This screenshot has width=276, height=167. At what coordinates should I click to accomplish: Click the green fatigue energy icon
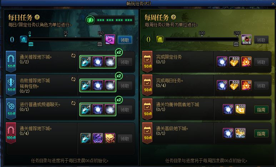90,20
